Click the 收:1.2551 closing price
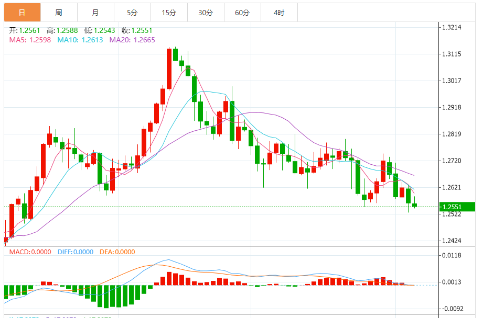This screenshot has height=318, width=483. pos(137,30)
